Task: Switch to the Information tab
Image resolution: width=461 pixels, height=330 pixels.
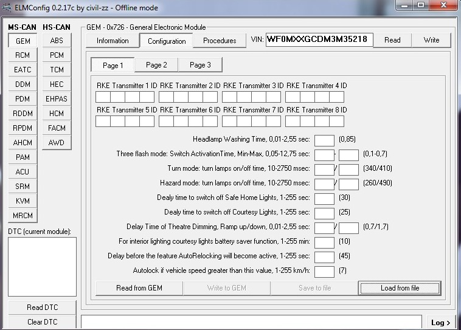Action: tap(113, 41)
